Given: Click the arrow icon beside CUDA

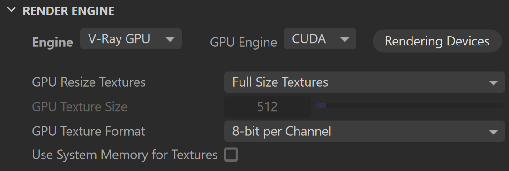Looking at the screenshot, I should pyautogui.click(x=344, y=39).
